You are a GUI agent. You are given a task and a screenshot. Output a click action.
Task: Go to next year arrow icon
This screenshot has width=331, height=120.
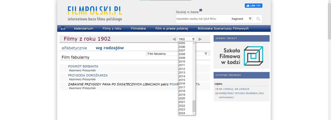[x=200, y=39]
